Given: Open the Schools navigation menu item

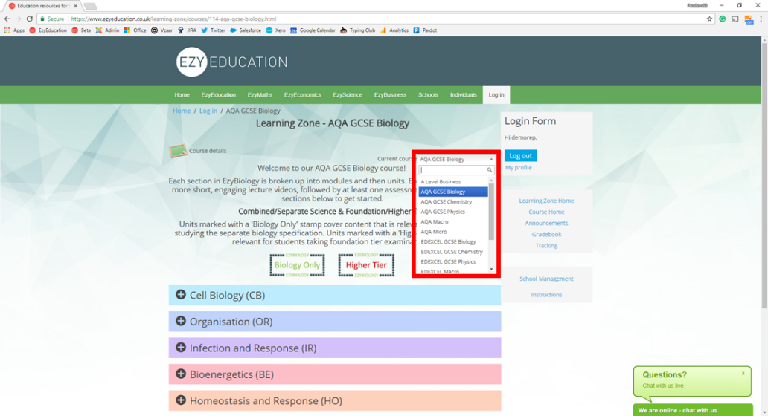Looking at the screenshot, I should pyautogui.click(x=428, y=95).
